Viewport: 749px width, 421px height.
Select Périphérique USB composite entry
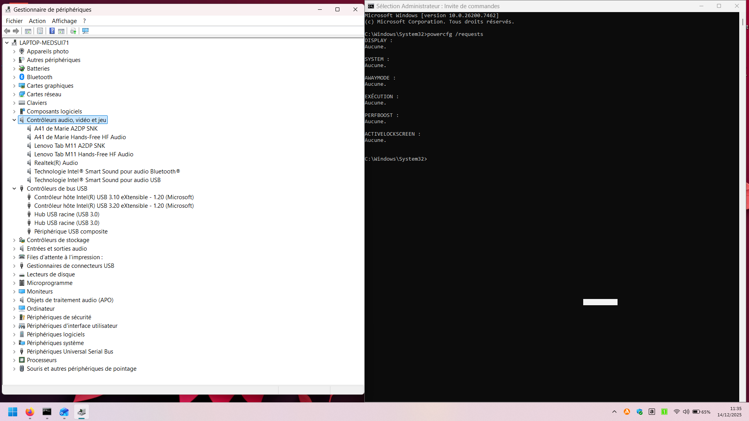point(71,232)
